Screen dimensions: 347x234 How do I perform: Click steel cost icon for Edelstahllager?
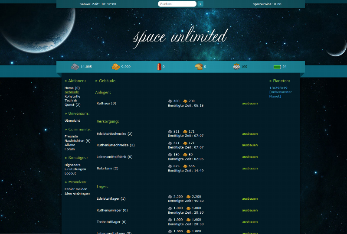click(170, 197)
